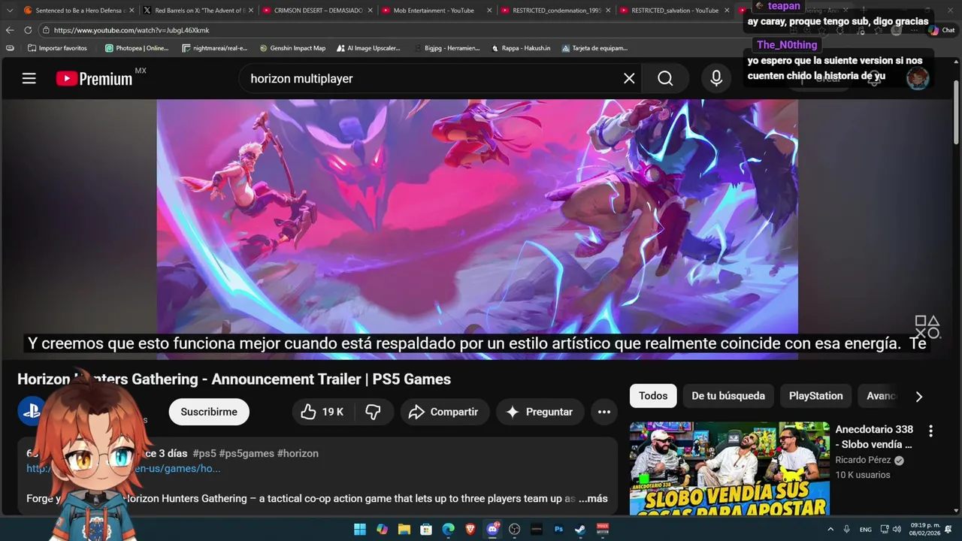Open Photopea bookmark
This screenshot has width=962, height=541.
click(137, 48)
